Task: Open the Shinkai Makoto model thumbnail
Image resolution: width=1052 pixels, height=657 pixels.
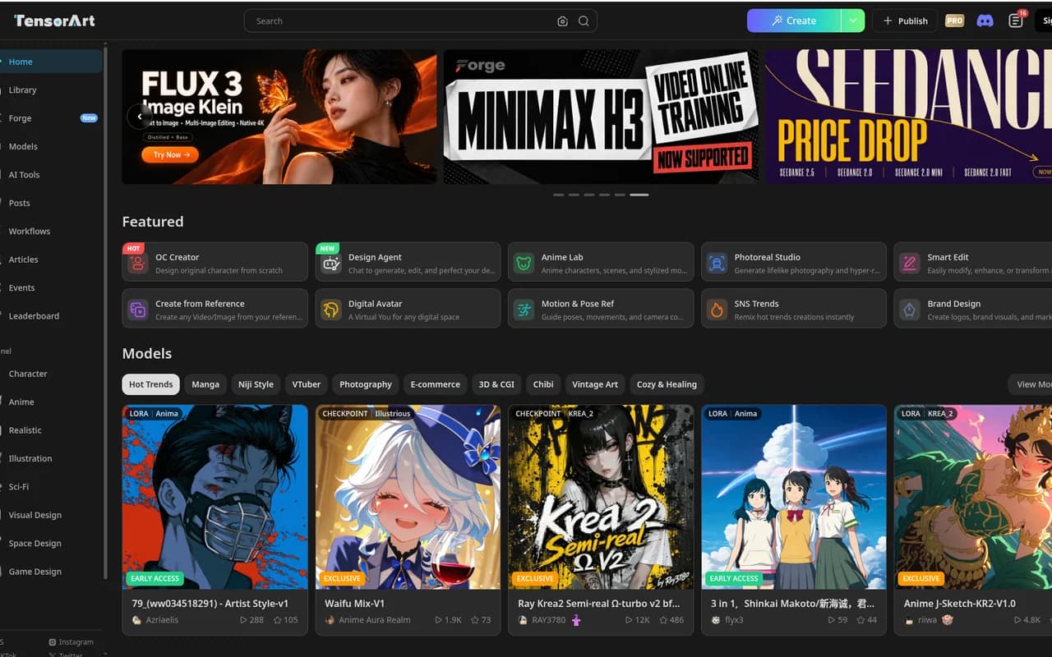Action: [794, 497]
